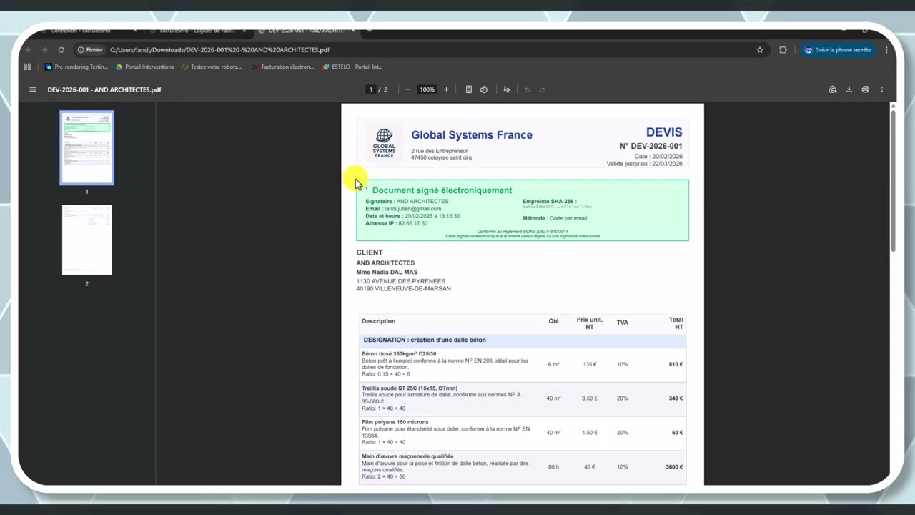Click the landi.julien@gmail.com email text
Screen dimensions: 915x515
pos(412,209)
